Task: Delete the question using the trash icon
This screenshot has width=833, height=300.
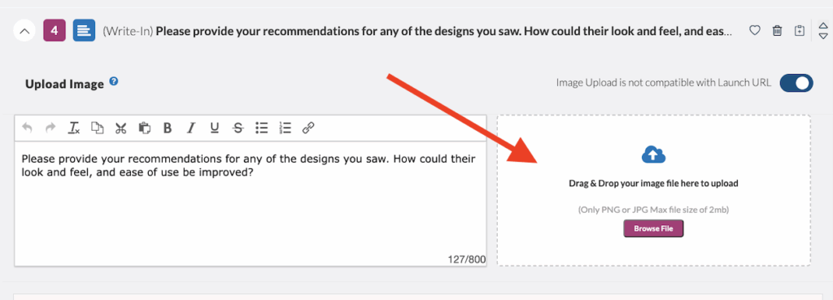Action: click(777, 31)
